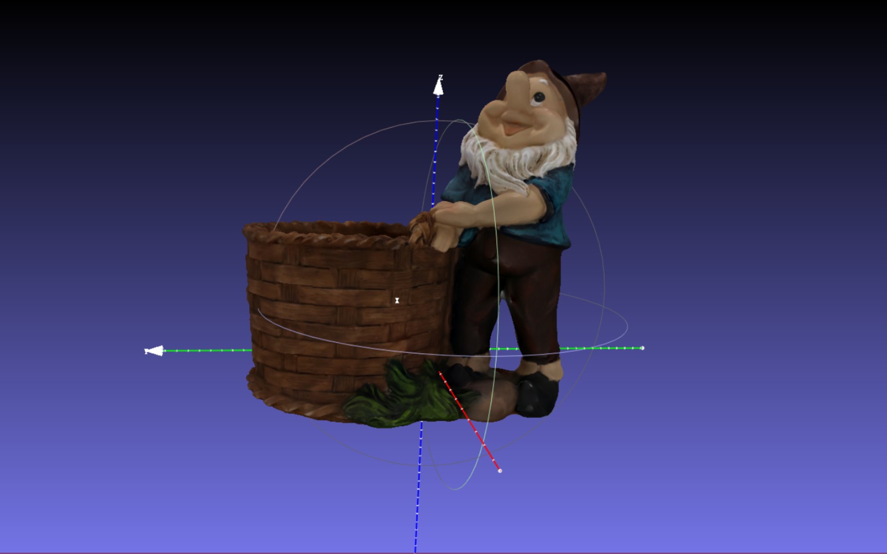Click the green axis right endpoint dot
The height and width of the screenshot is (554, 887).
642,348
